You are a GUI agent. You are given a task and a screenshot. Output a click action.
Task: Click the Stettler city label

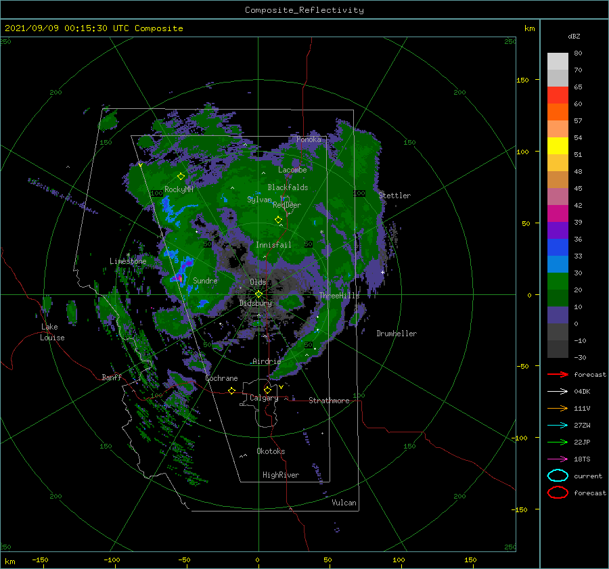(x=394, y=196)
